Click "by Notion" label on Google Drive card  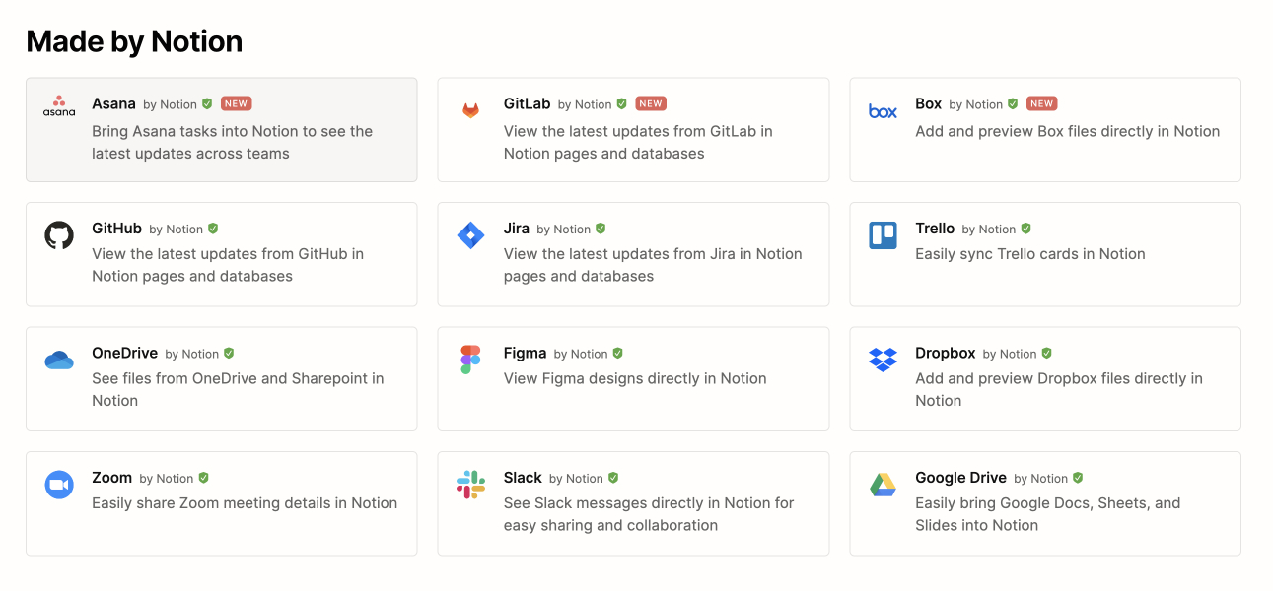[x=1040, y=479]
